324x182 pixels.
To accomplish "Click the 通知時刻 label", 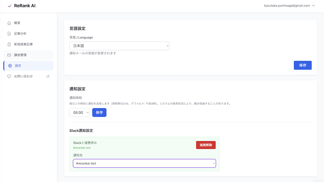I will (76, 98).
